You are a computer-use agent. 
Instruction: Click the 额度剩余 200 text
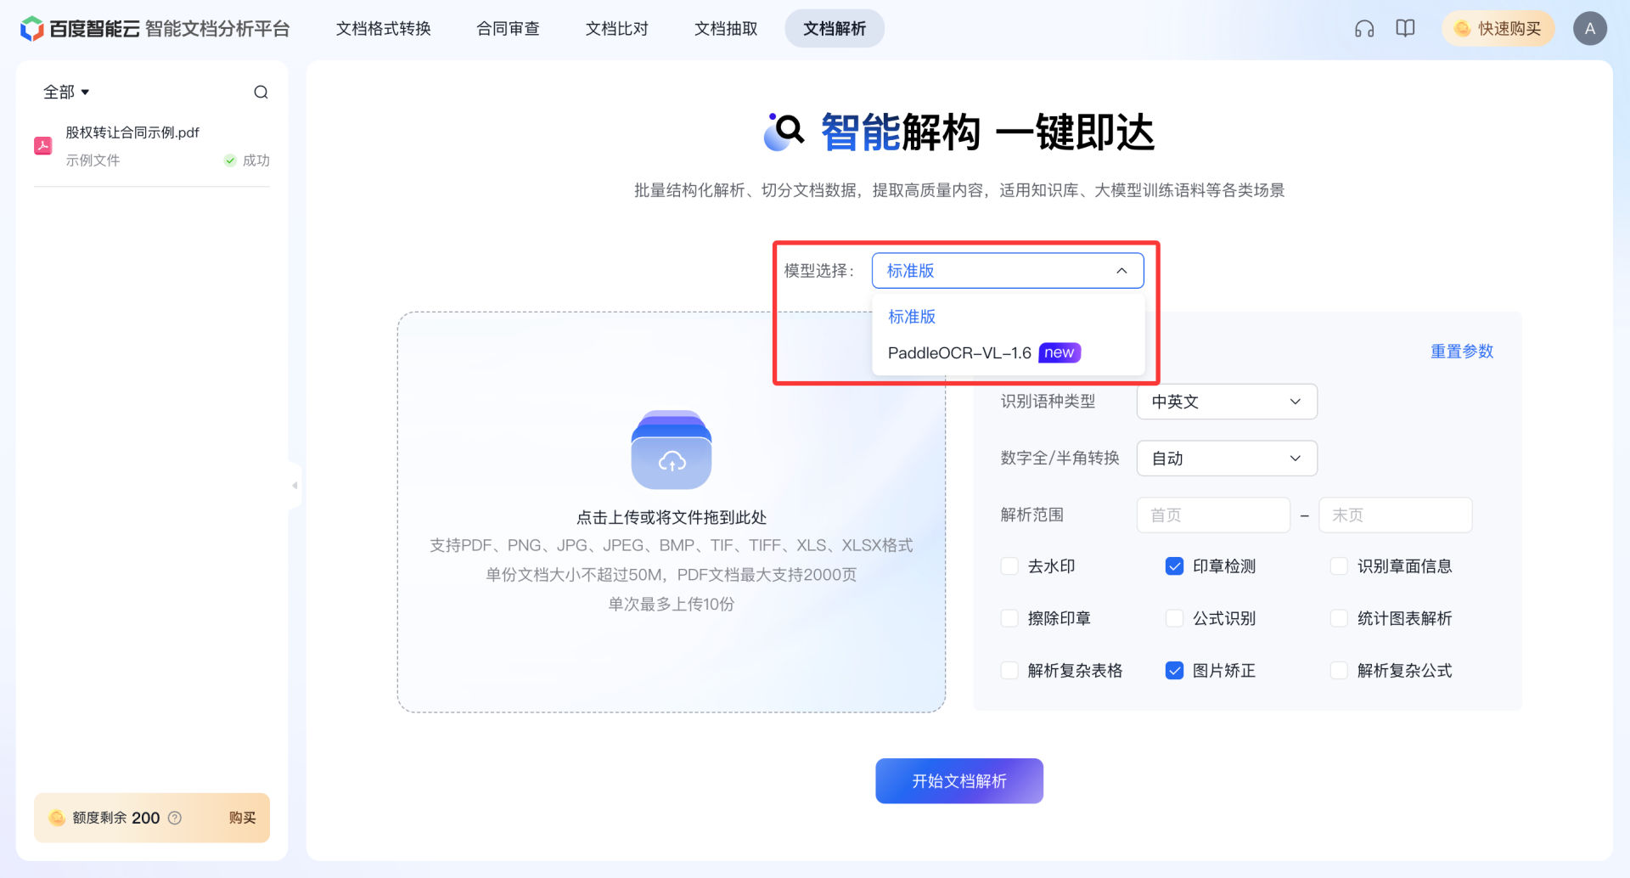[116, 818]
